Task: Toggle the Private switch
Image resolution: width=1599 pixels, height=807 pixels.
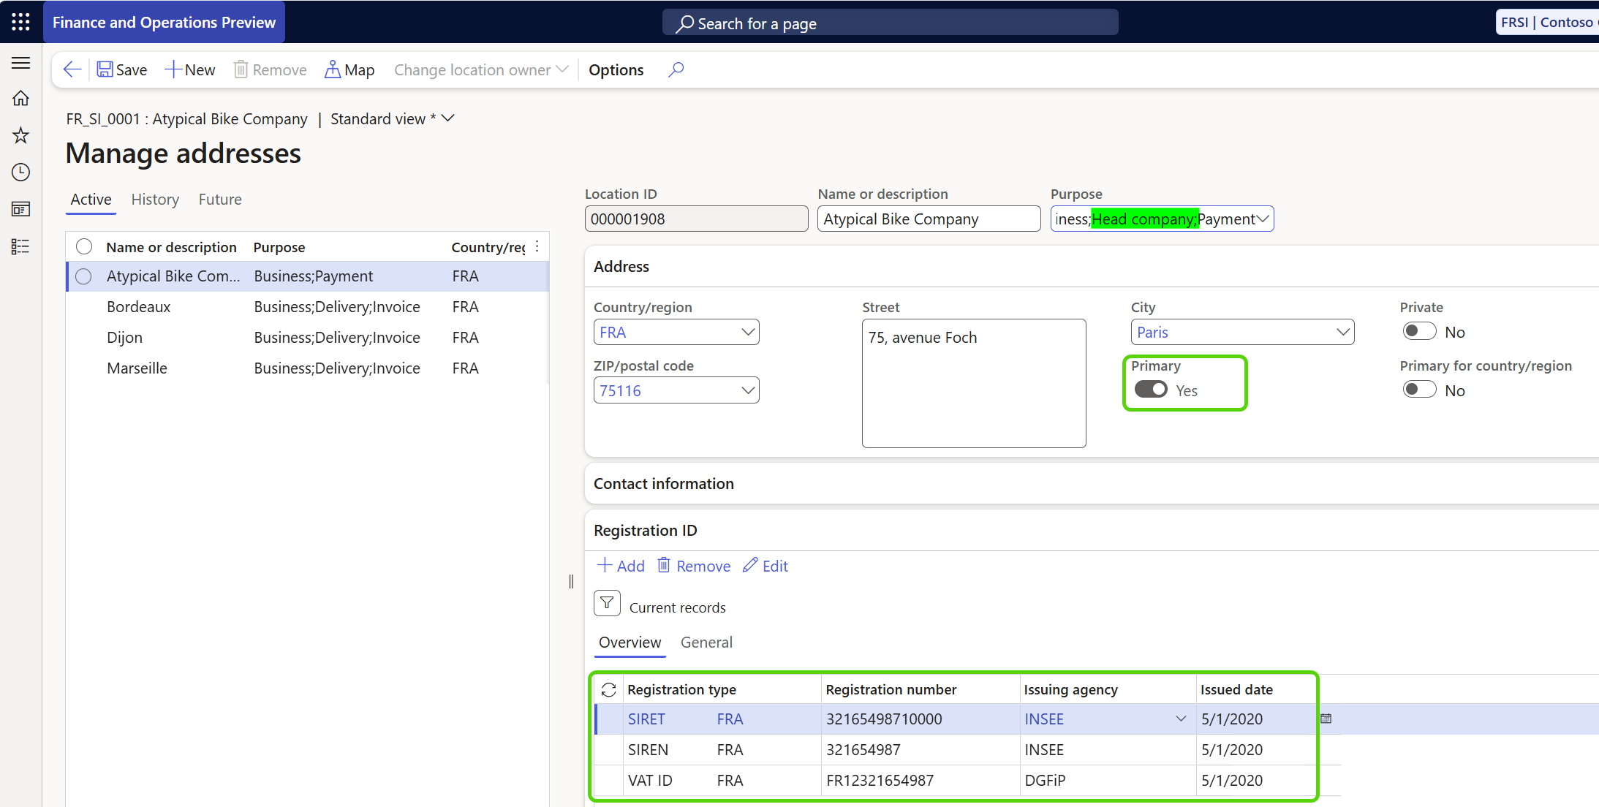Action: pos(1419,331)
